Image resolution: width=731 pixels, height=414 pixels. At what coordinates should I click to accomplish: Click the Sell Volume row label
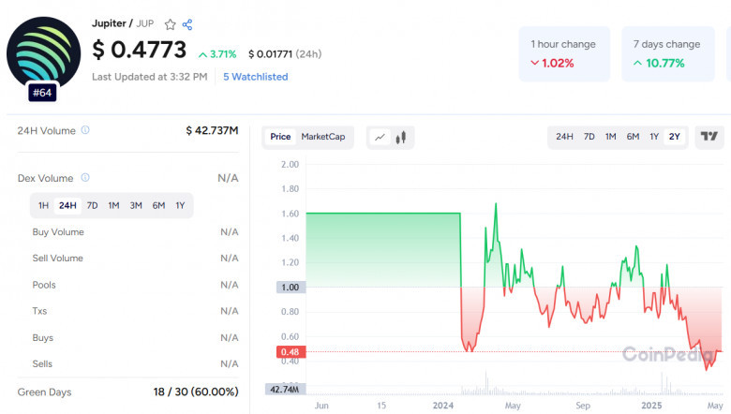point(58,258)
